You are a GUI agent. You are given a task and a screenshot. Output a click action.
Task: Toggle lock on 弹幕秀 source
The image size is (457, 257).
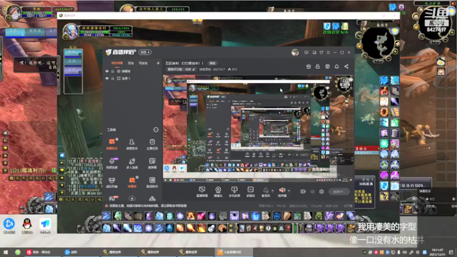[113, 71]
